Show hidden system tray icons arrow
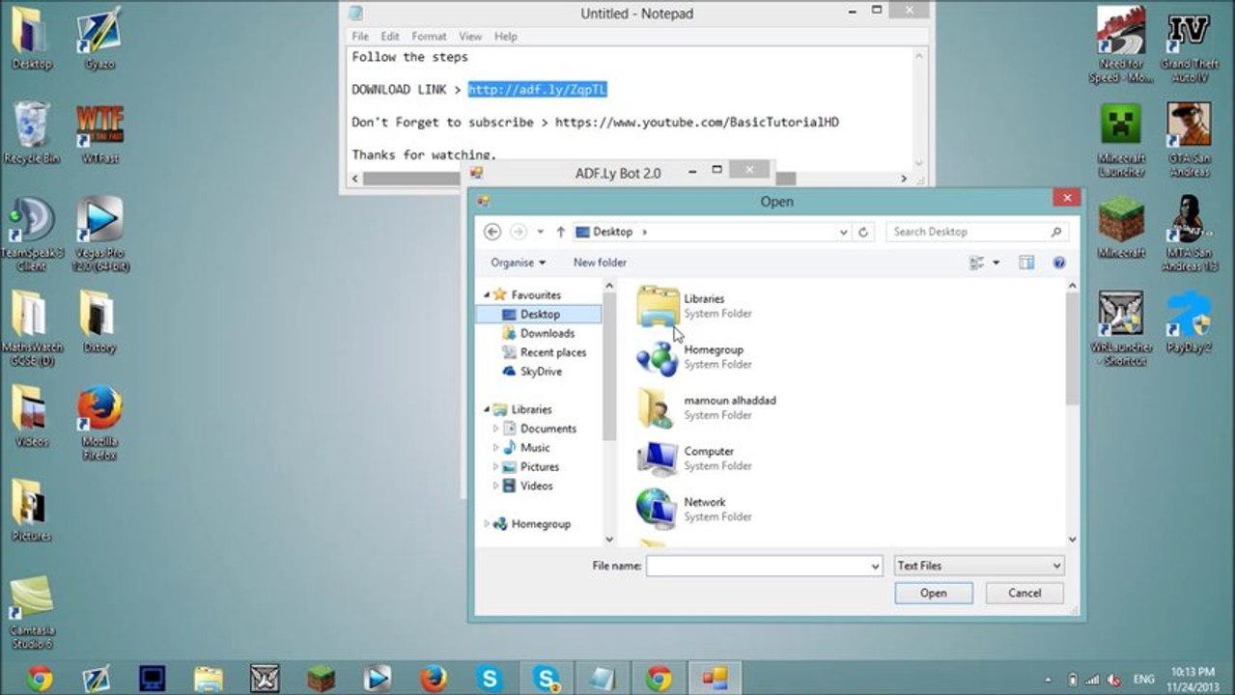The width and height of the screenshot is (1235, 695). (1049, 680)
